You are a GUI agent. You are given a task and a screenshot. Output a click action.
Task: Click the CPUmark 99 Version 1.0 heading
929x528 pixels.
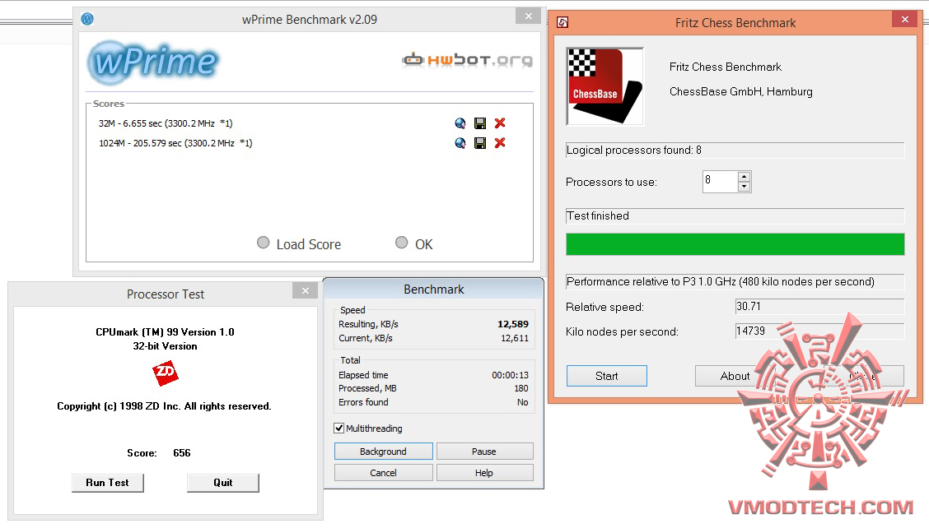[165, 332]
